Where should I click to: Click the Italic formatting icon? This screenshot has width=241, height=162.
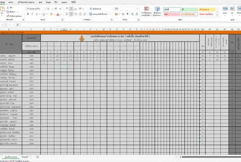tap(32, 14)
